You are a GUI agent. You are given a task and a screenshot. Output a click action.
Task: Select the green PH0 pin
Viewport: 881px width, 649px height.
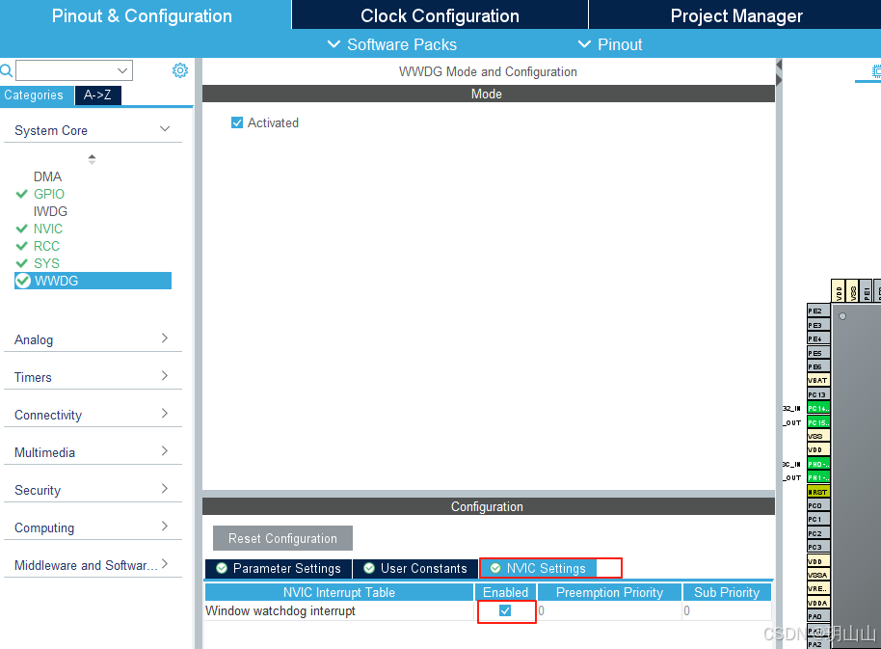[x=818, y=464]
